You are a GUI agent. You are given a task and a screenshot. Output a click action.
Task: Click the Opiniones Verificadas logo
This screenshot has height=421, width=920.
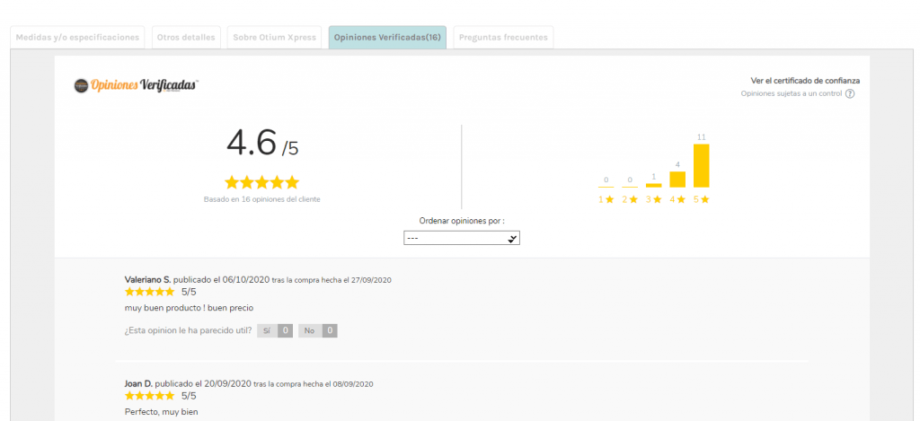click(137, 85)
